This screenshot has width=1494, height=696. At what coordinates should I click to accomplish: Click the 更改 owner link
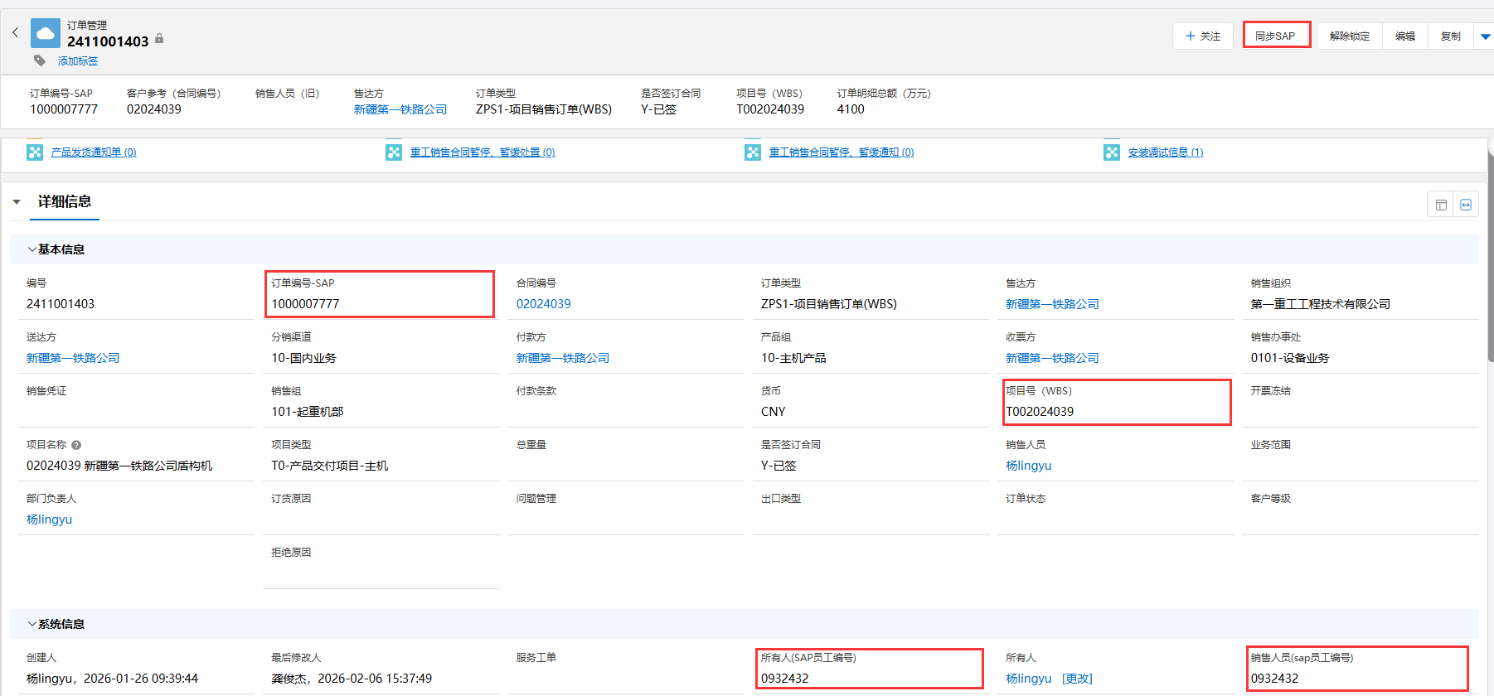pos(1077,679)
